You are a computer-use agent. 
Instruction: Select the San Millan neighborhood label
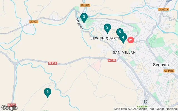pyautogui.click(x=124, y=52)
